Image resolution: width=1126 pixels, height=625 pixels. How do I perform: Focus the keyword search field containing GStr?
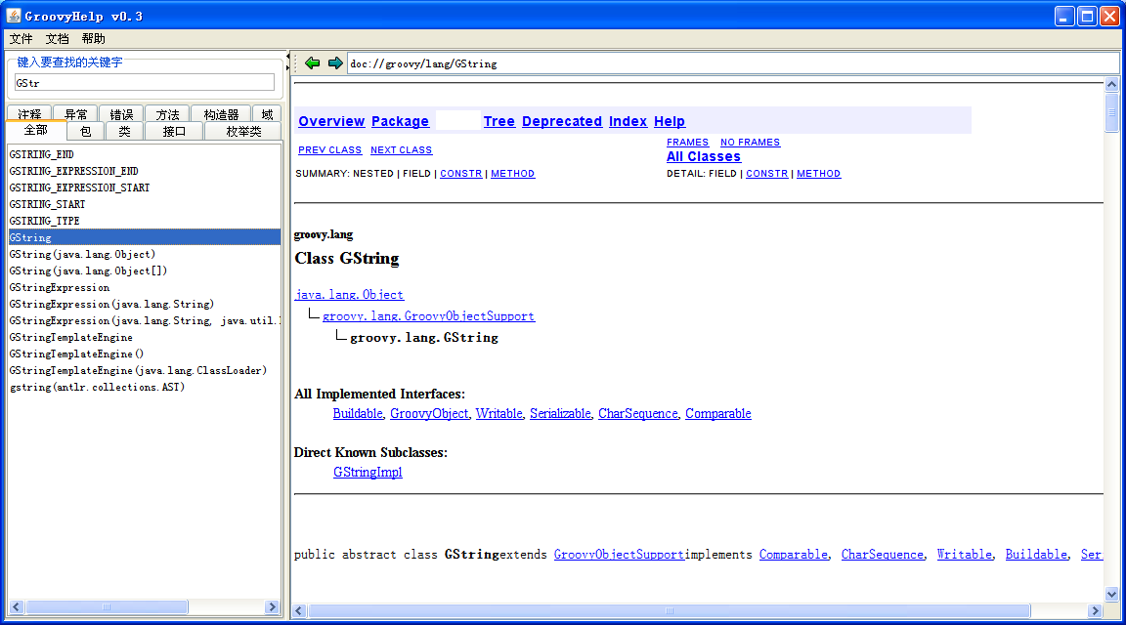tap(145, 83)
